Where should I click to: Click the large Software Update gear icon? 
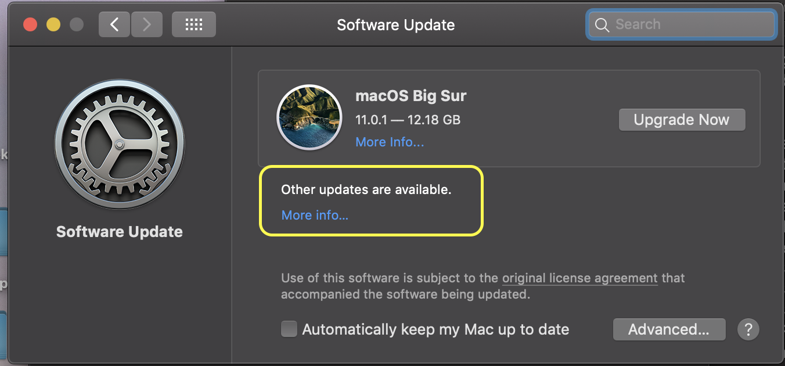tap(120, 145)
